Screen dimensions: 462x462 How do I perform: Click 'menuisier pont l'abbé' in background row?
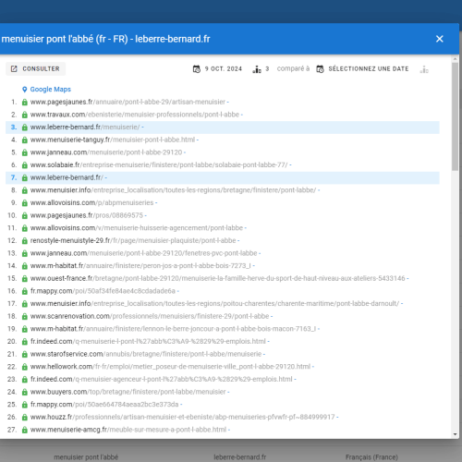(86, 457)
